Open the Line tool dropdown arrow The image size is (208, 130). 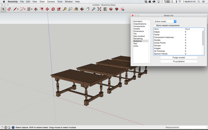point(18,9)
